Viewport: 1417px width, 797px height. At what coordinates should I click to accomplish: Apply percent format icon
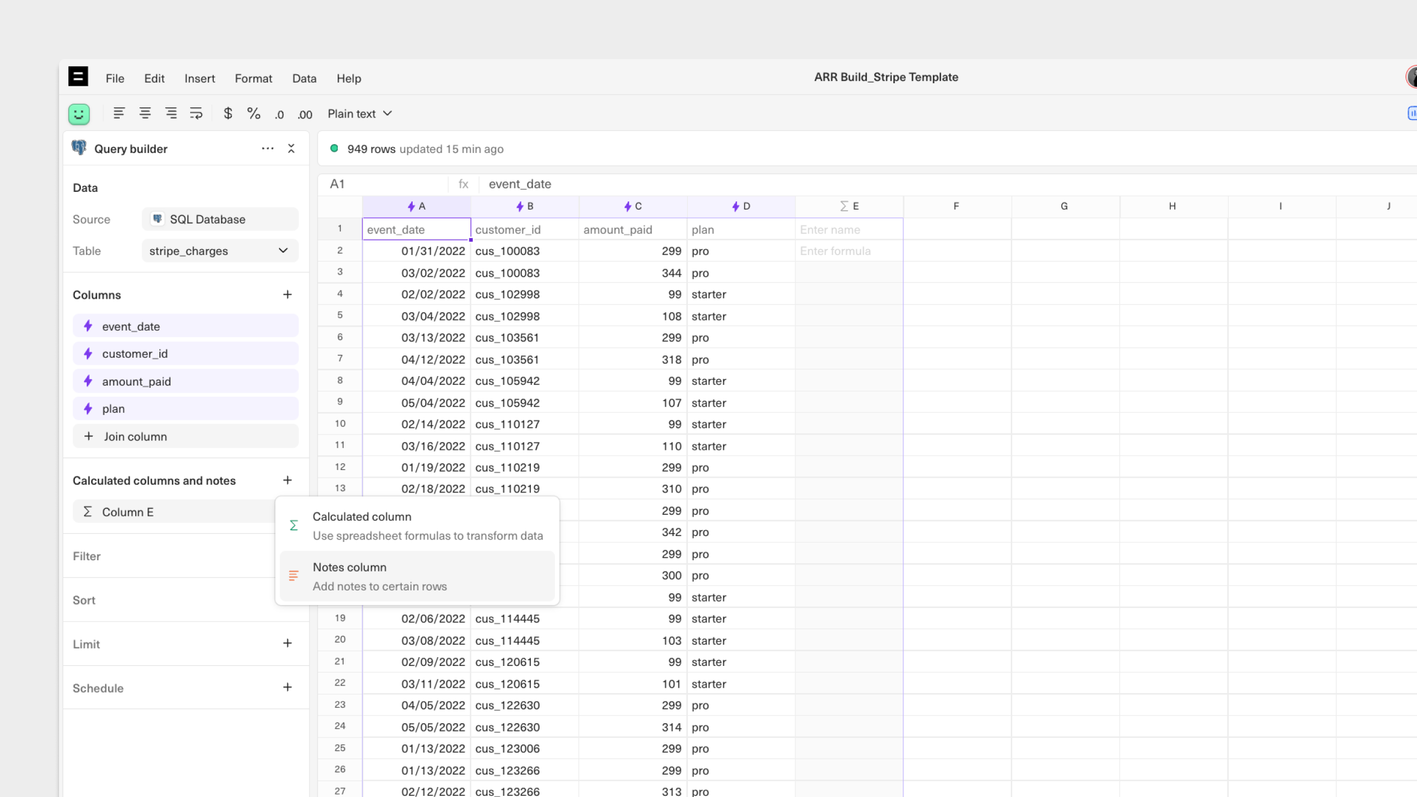click(x=254, y=113)
